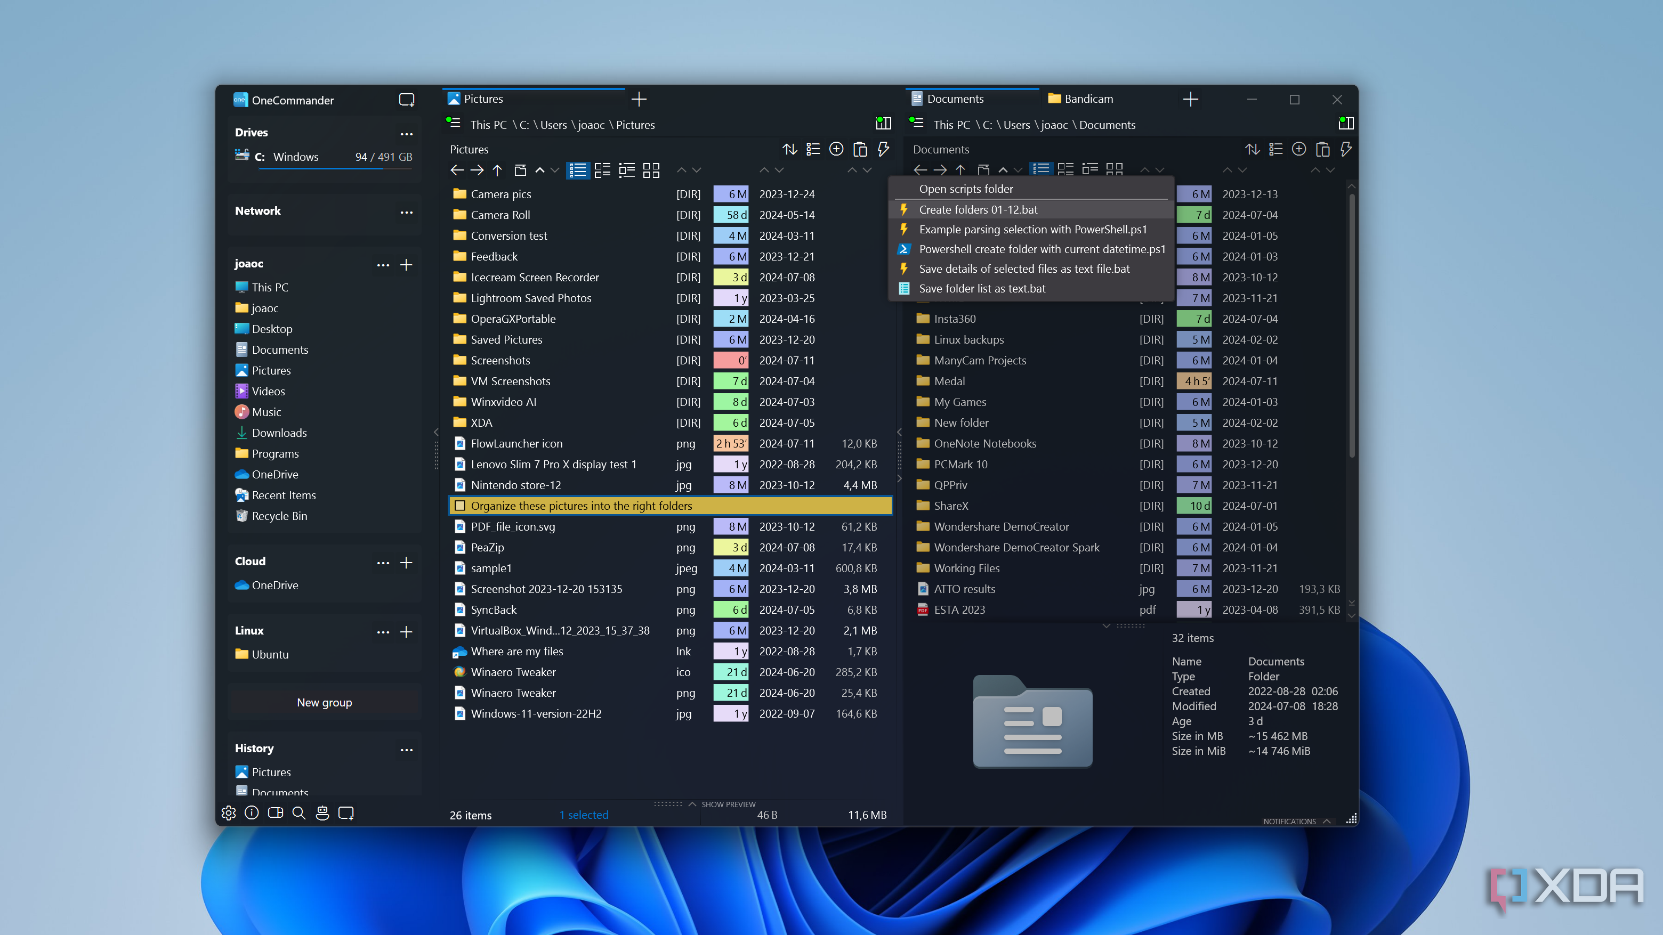Open folder history dropdown arrow in Pictures toolbar

555,170
